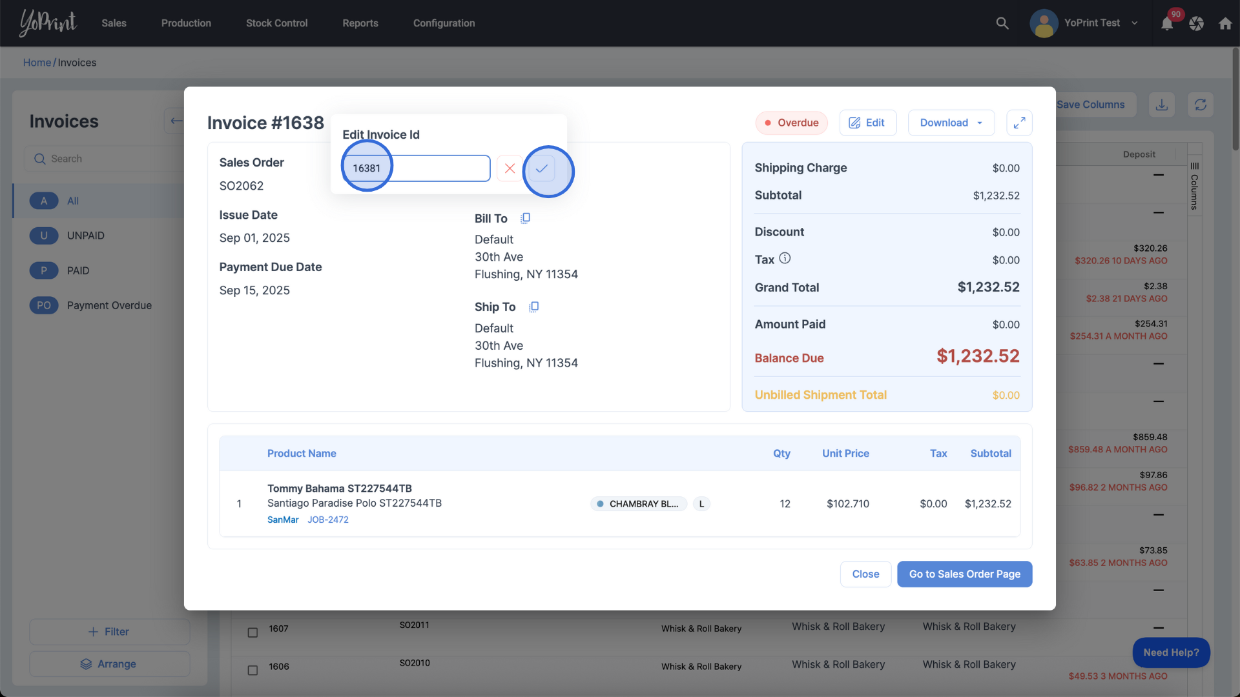Open the JOB-2472 link
Screen dimensions: 1240x697
click(x=327, y=520)
